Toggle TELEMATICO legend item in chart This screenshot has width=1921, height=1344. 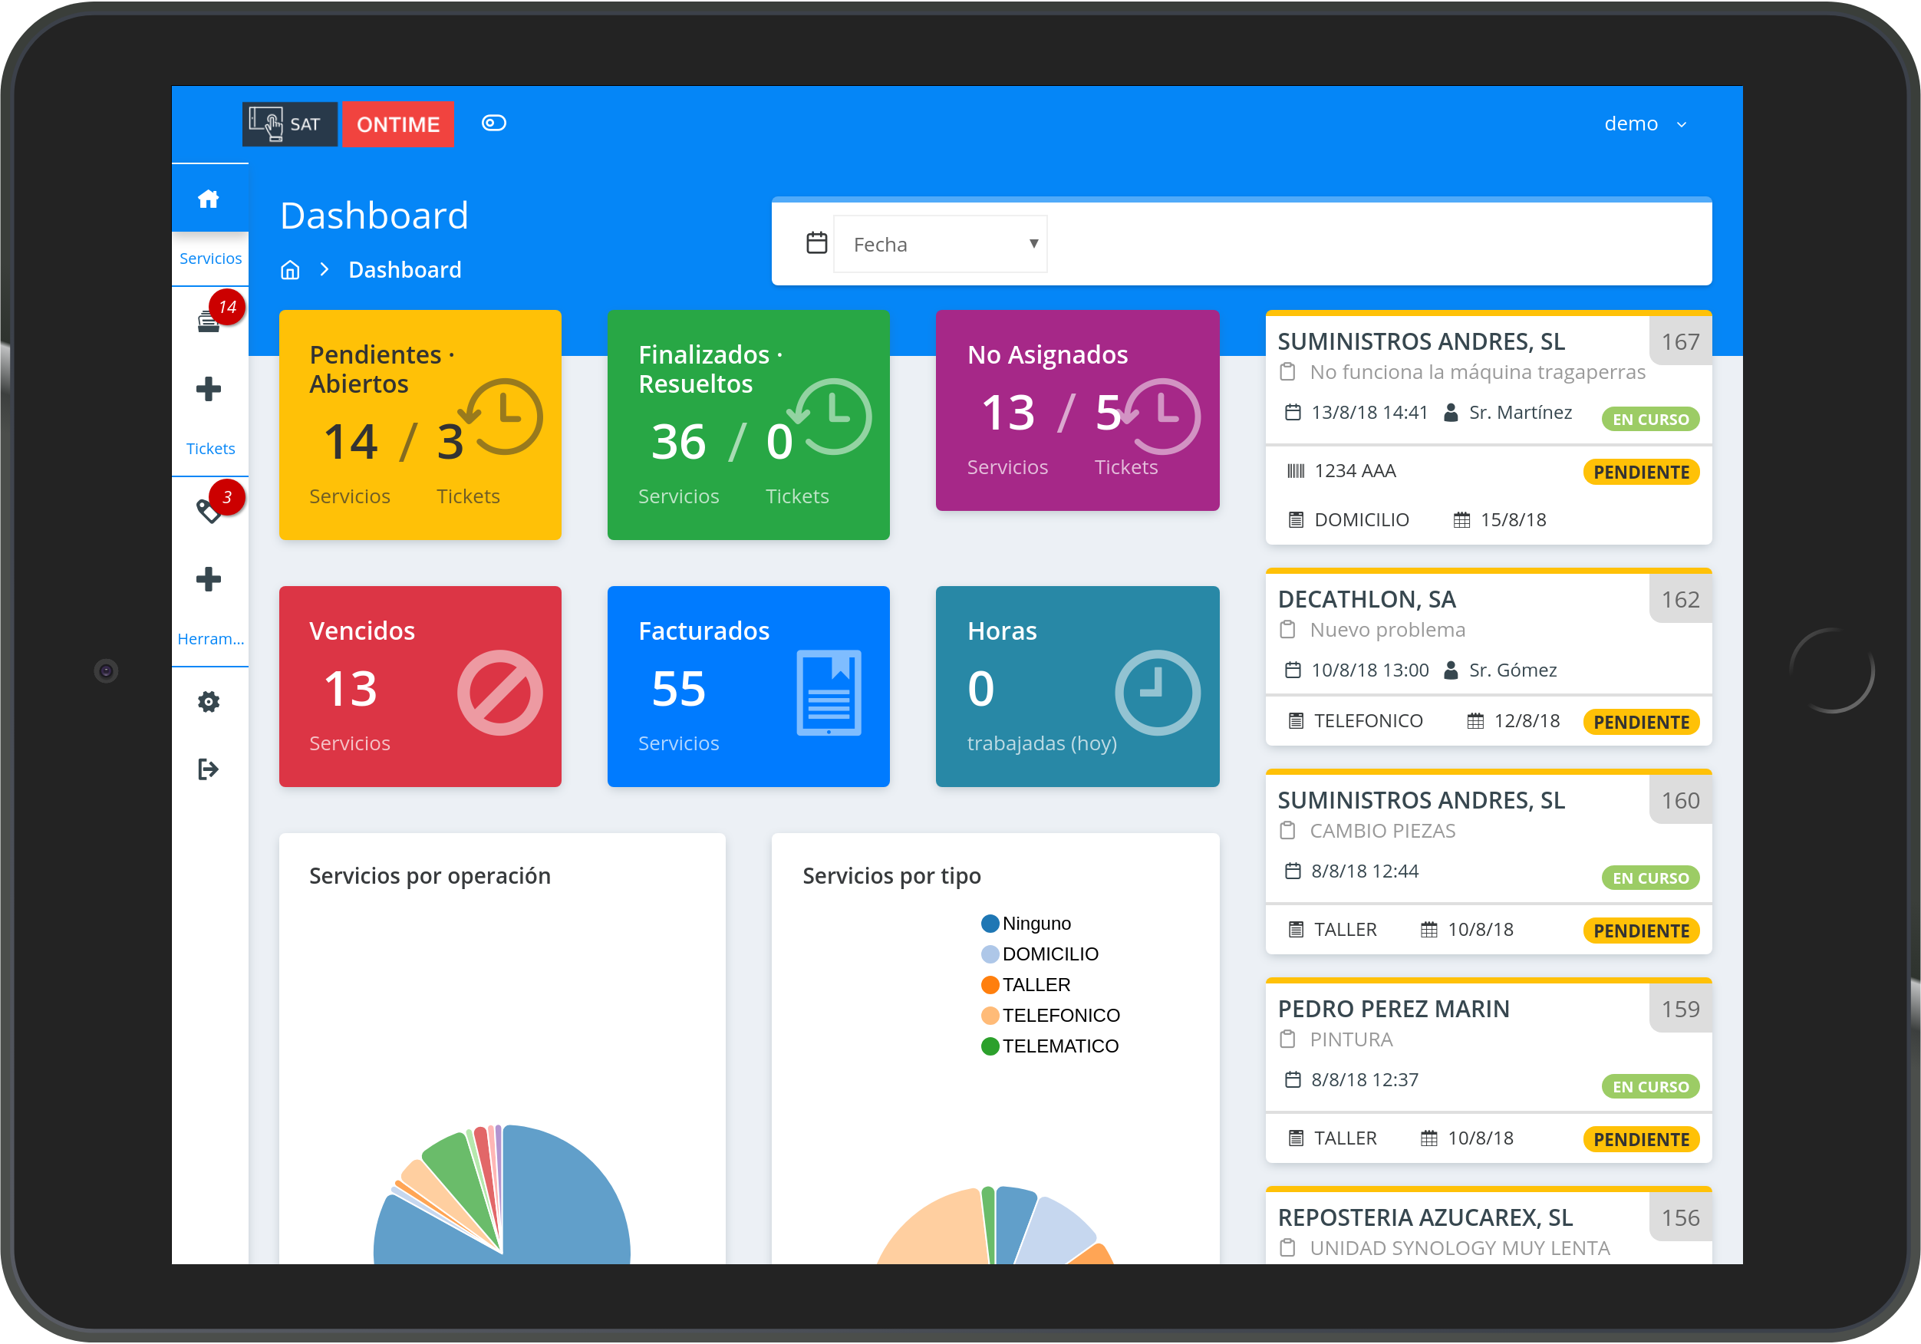[1059, 1046]
